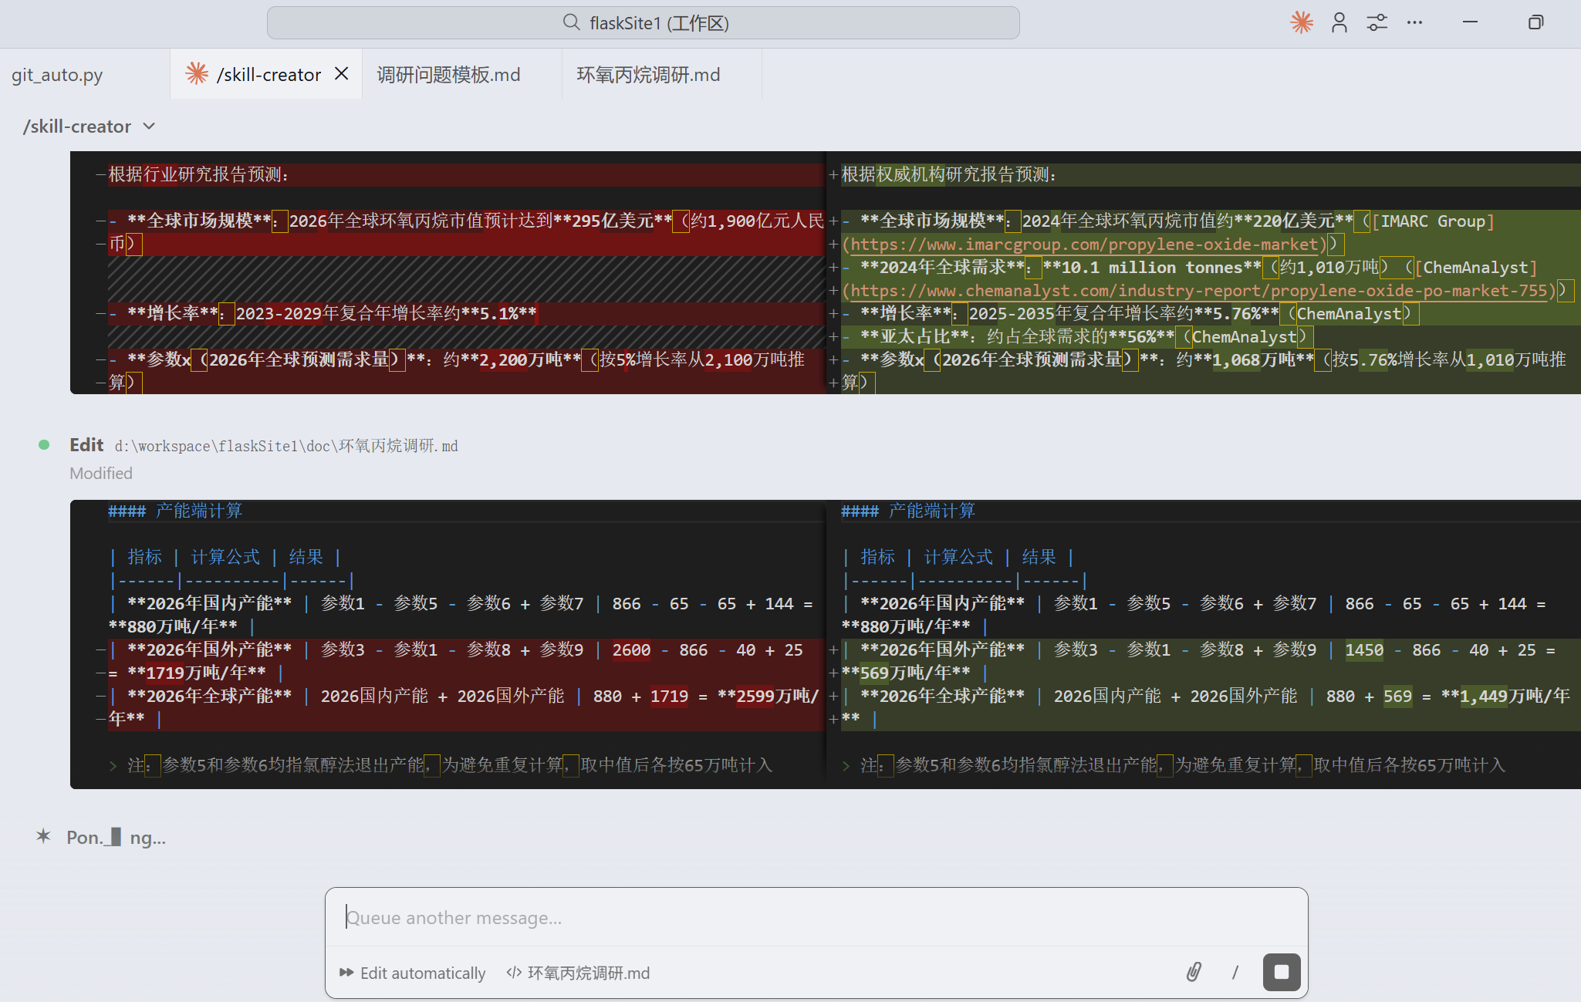This screenshot has height=1002, width=1581.
Task: Toggle the Edit automatically mode
Action: (x=413, y=973)
